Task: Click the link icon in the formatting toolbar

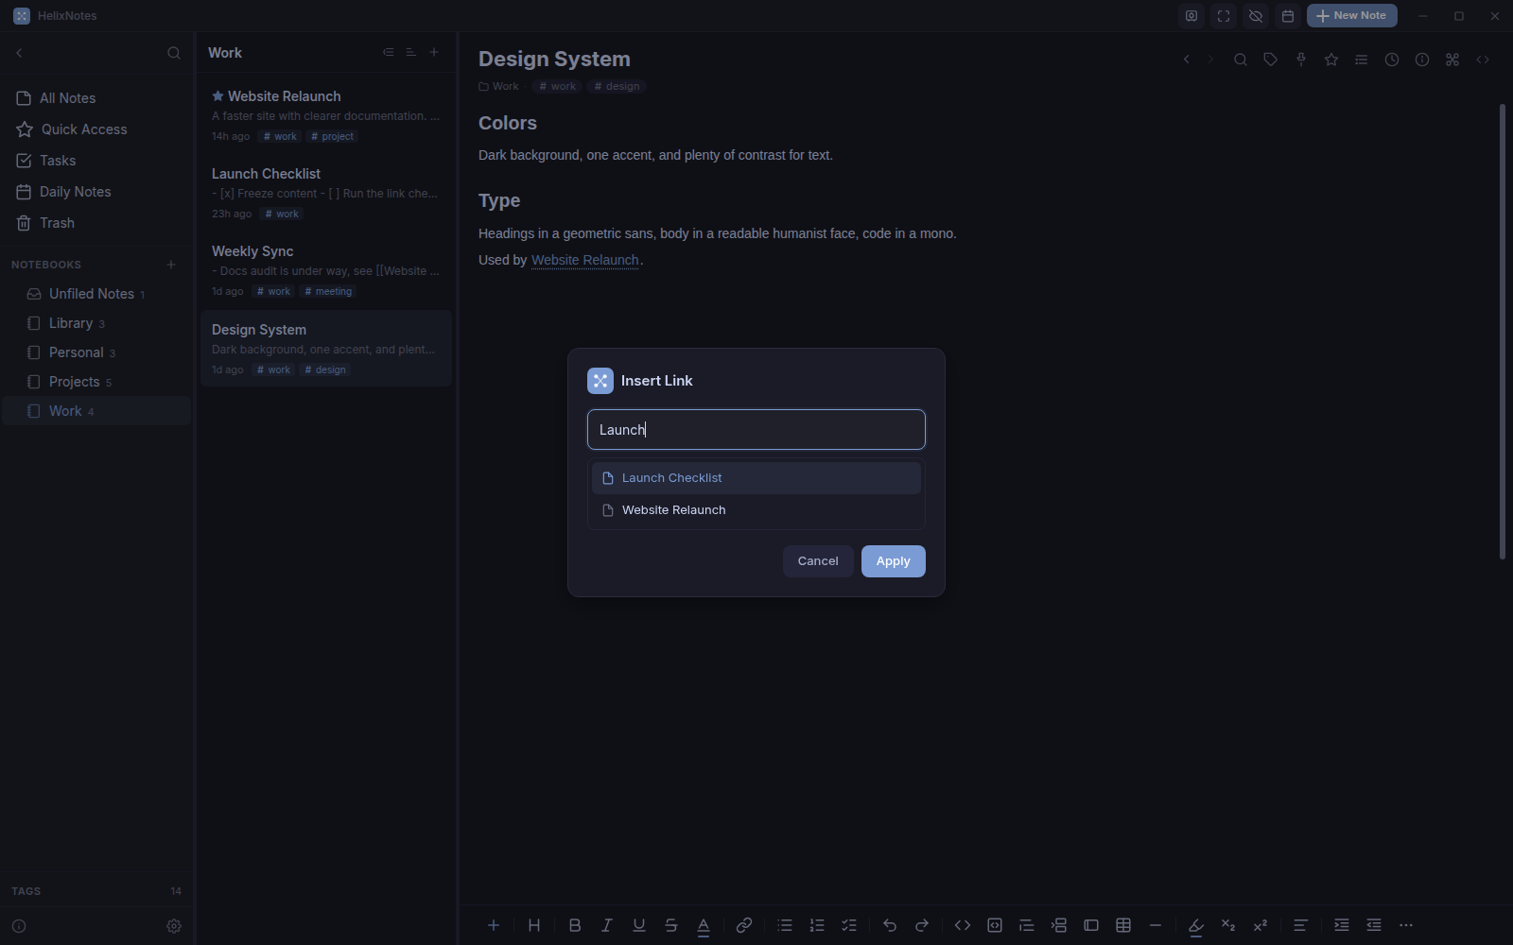Action: point(744,925)
